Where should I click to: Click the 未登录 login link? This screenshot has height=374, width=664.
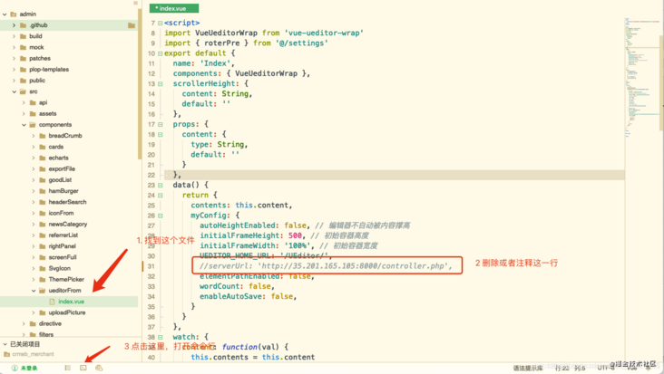pyautogui.click(x=29, y=368)
